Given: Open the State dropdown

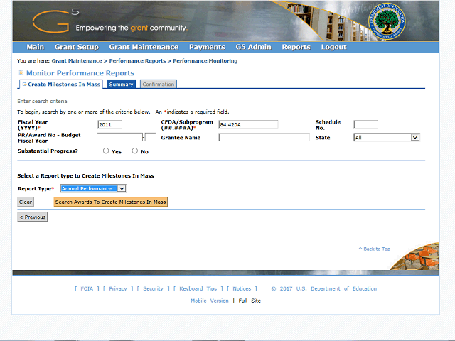Looking at the screenshot, I should [387, 137].
